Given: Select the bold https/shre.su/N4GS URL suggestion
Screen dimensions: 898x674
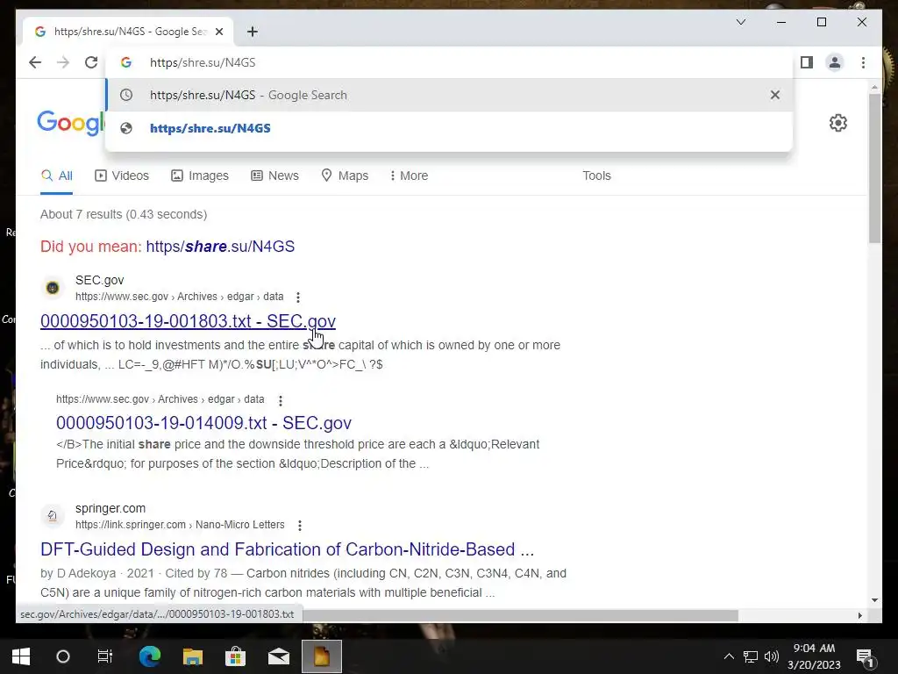Looking at the screenshot, I should [449, 128].
